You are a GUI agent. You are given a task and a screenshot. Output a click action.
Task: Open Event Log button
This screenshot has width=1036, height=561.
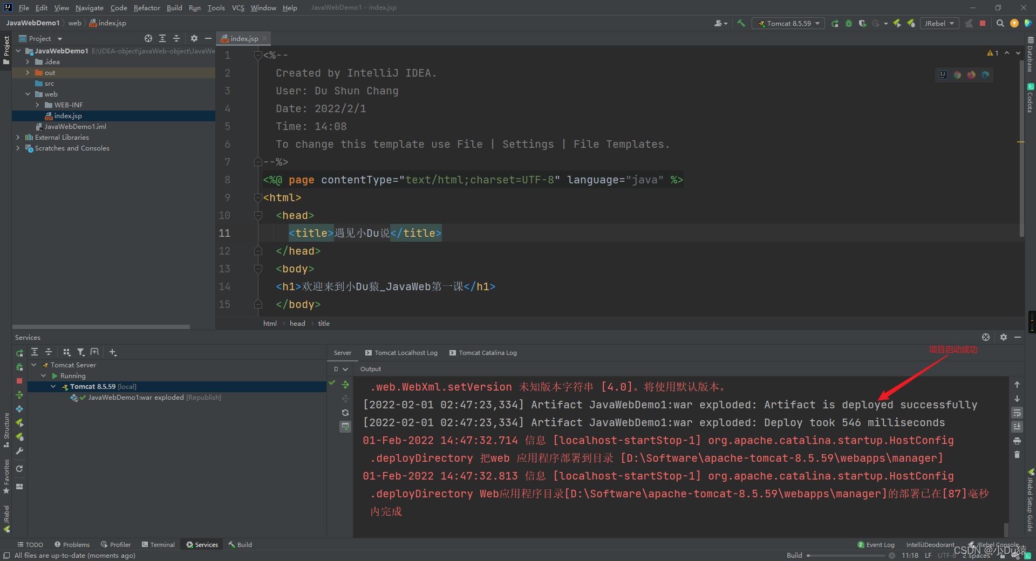[x=876, y=544]
